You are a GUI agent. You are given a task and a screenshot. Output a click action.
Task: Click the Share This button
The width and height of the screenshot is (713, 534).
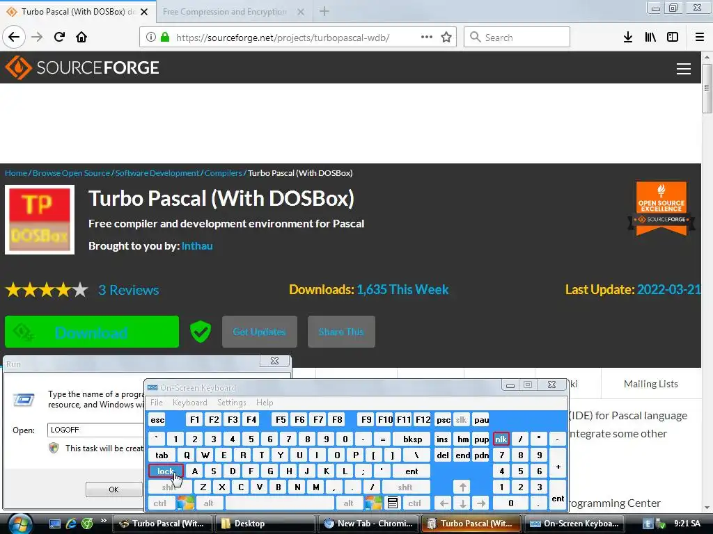point(341,332)
